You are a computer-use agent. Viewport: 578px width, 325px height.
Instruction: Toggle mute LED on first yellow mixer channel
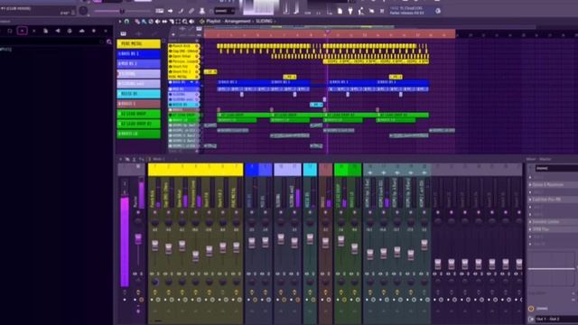click(x=154, y=213)
